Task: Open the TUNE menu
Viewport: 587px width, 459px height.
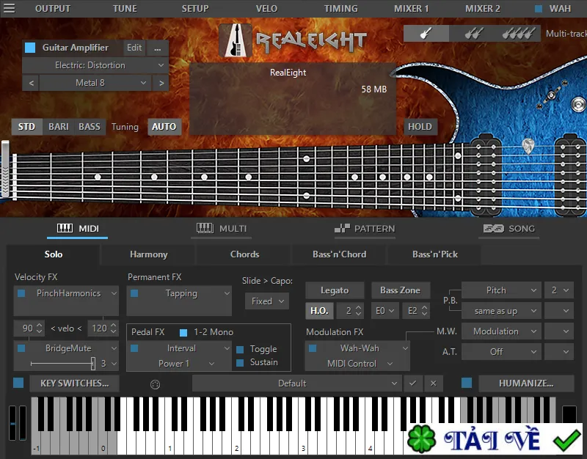Action: [125, 9]
